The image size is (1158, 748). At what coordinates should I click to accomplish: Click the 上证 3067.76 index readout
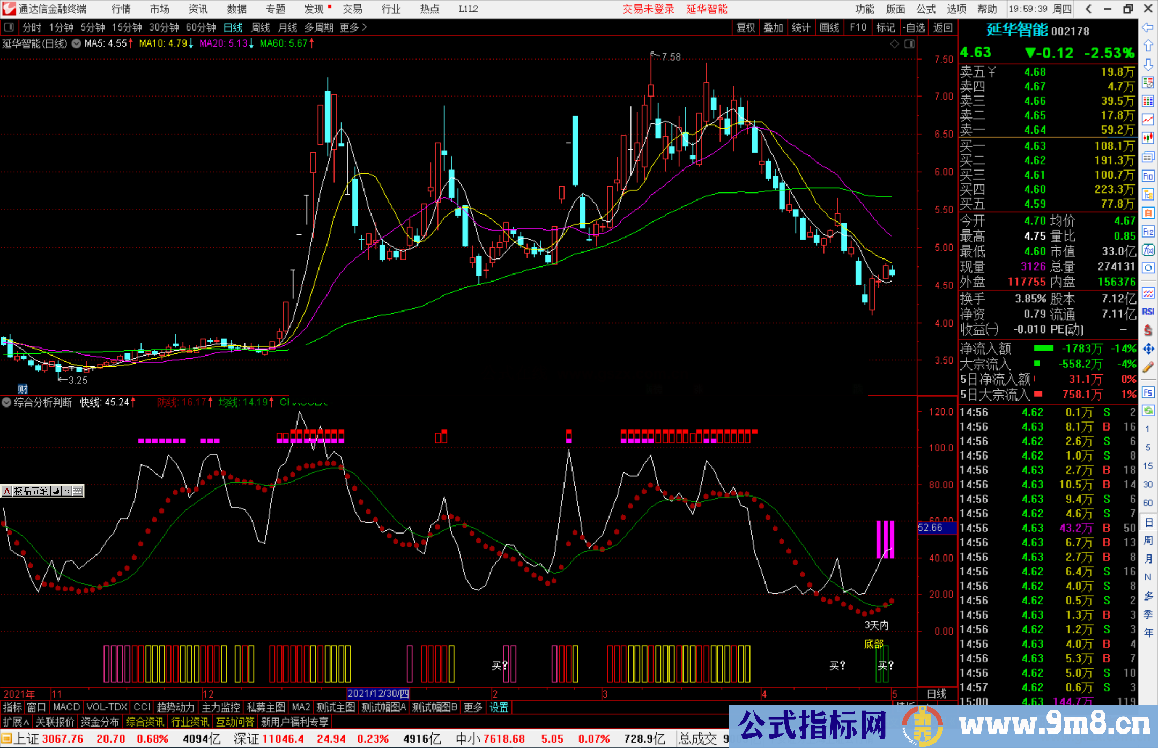[48, 739]
